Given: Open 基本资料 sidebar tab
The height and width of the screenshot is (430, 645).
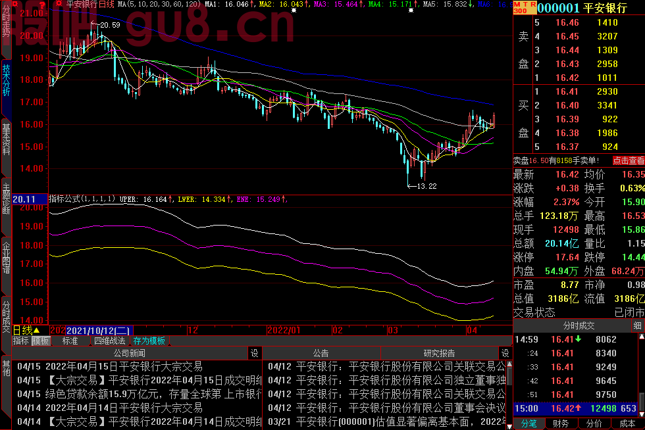Looking at the screenshot, I should (x=6, y=140).
